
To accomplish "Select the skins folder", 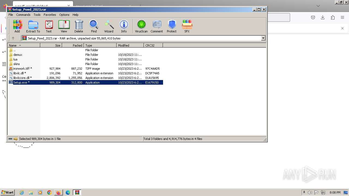I will click(x=85, y=64).
